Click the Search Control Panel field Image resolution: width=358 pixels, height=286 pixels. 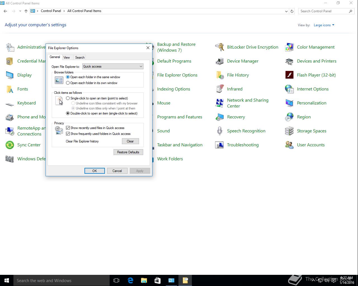(326, 11)
